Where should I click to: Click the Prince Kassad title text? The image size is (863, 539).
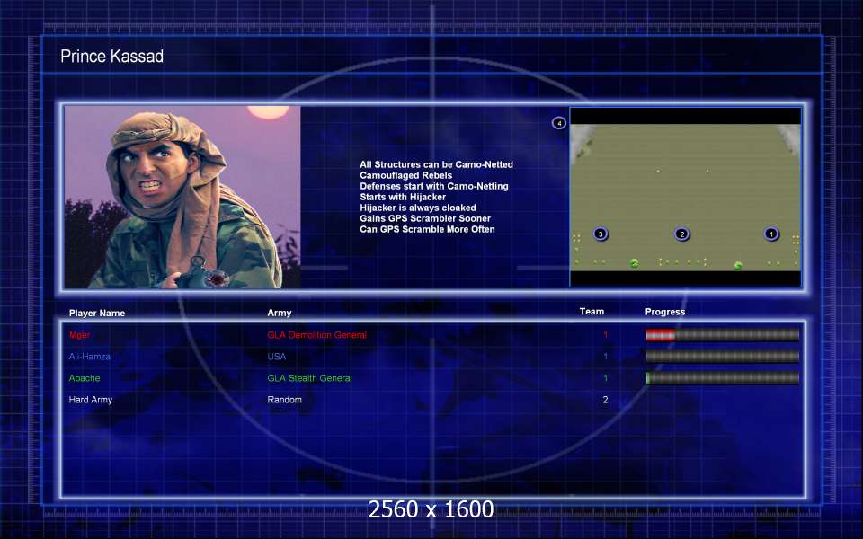click(x=111, y=56)
